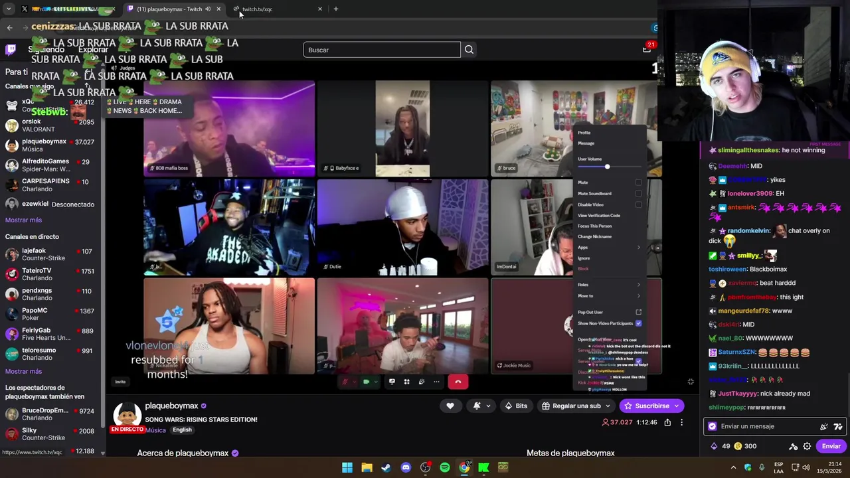Open Steam from the taskbar
This screenshot has height=478, width=850.
pyautogui.click(x=386, y=467)
